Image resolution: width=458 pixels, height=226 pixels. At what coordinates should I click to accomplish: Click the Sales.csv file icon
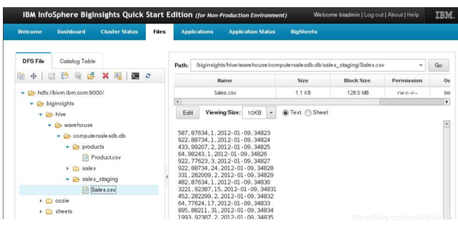(x=86, y=190)
